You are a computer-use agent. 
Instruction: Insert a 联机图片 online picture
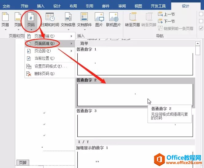pos(114,20)
